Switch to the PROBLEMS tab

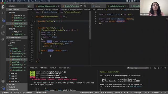34,68
